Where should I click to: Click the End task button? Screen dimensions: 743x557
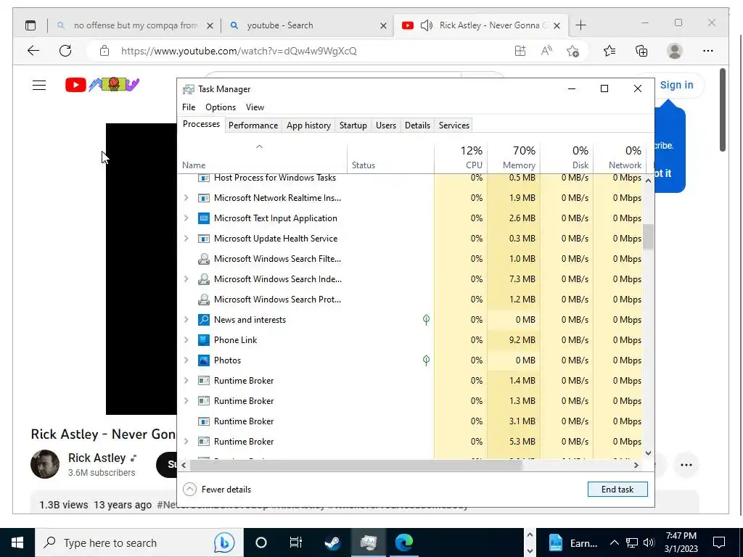pyautogui.click(x=617, y=490)
